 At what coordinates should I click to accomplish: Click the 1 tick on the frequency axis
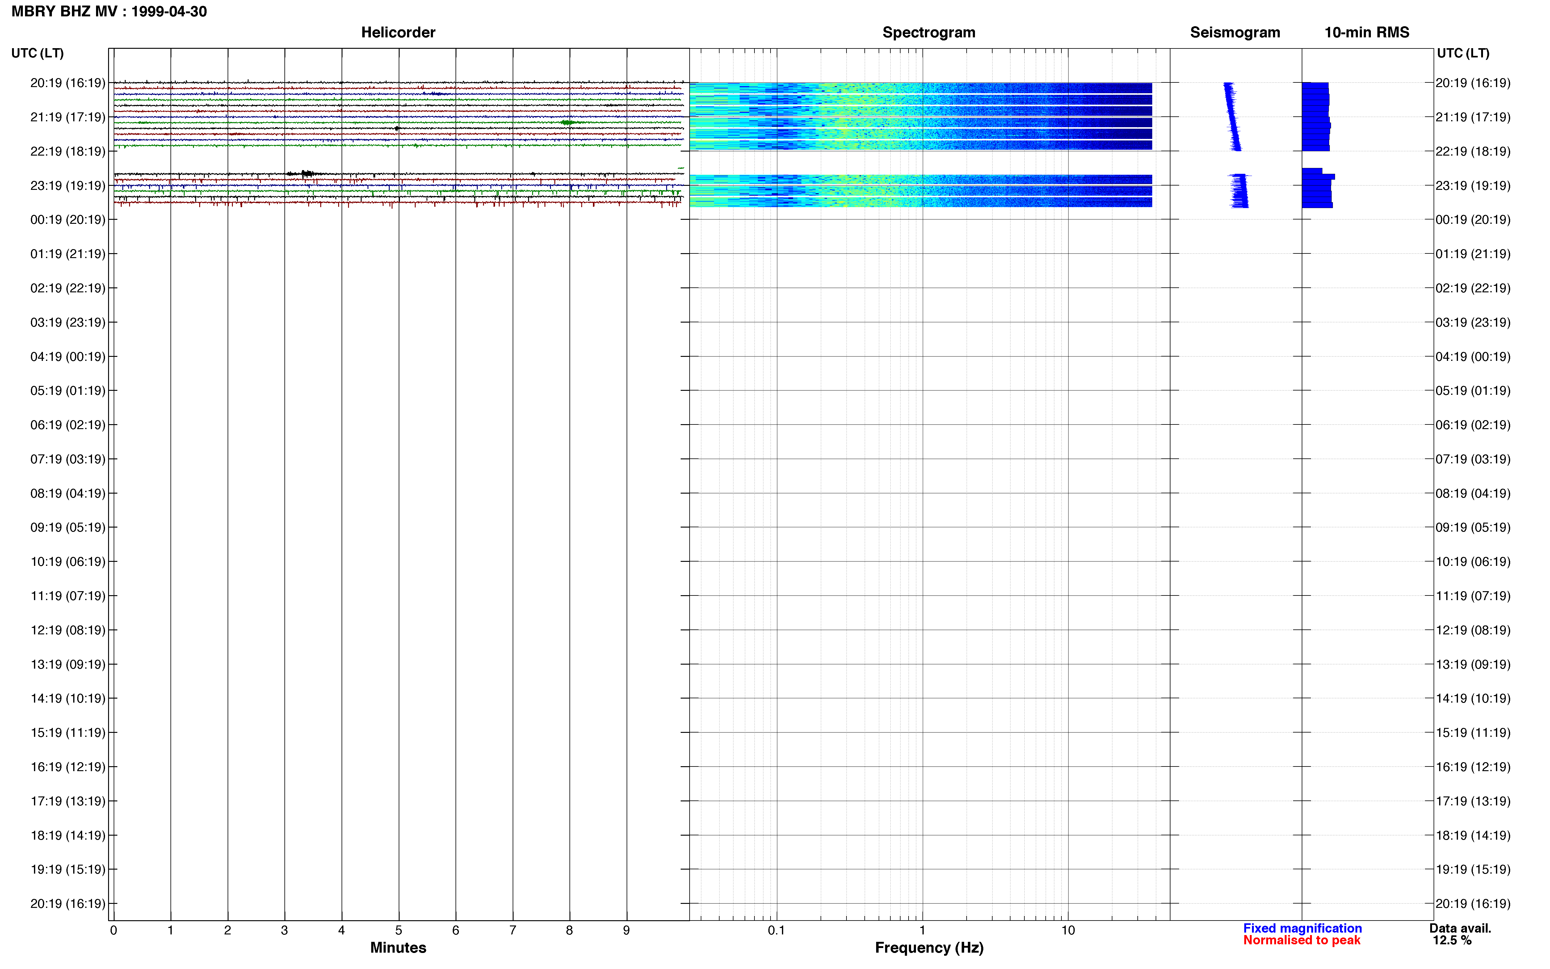pos(922,930)
